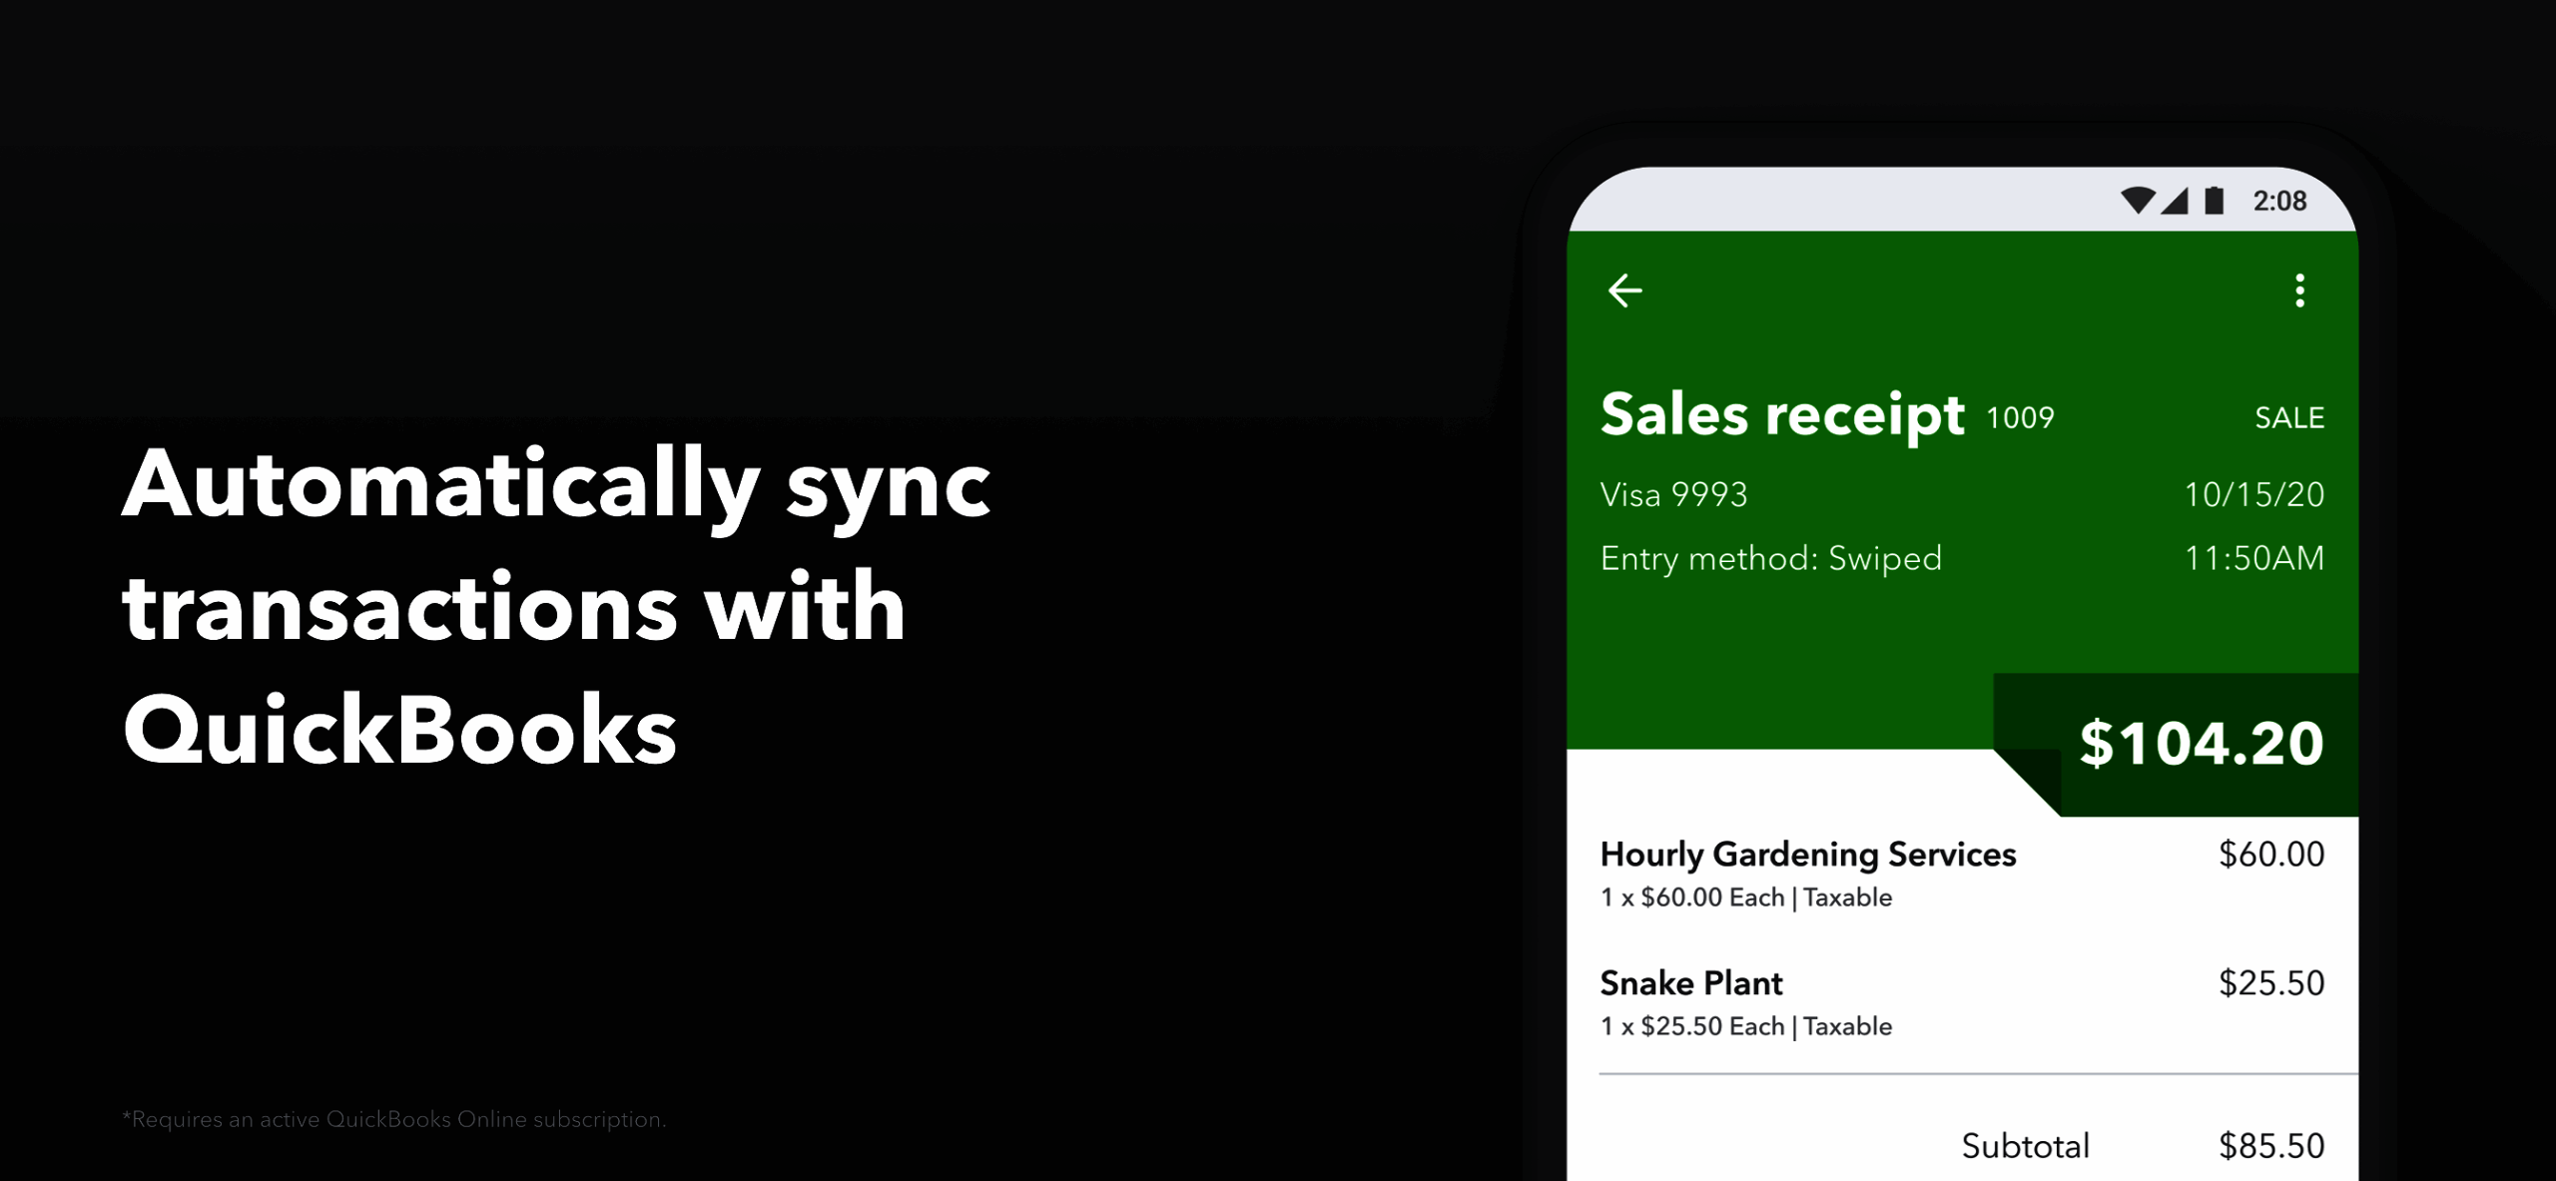Tap the battery status icon
2556x1181 pixels.
(x=2215, y=201)
